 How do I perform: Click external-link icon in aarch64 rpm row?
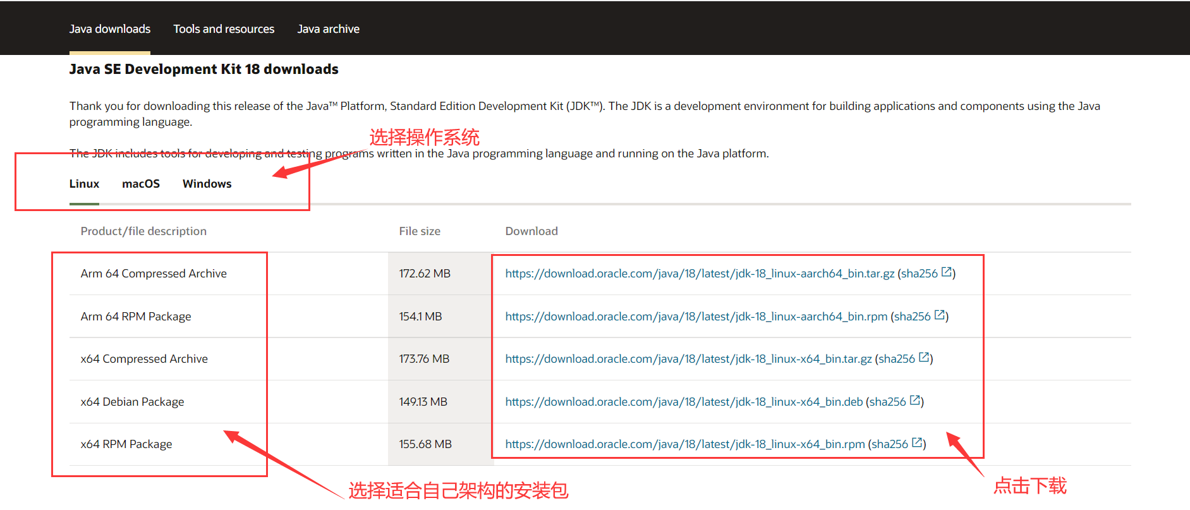point(940,315)
